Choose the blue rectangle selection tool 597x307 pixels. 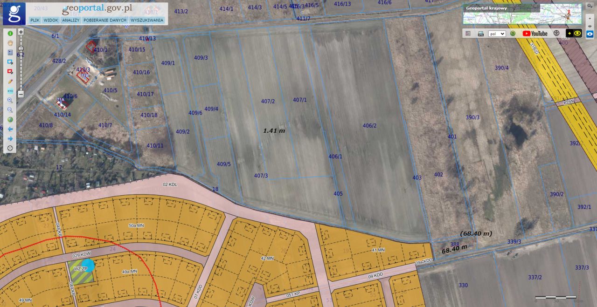[x=10, y=62]
